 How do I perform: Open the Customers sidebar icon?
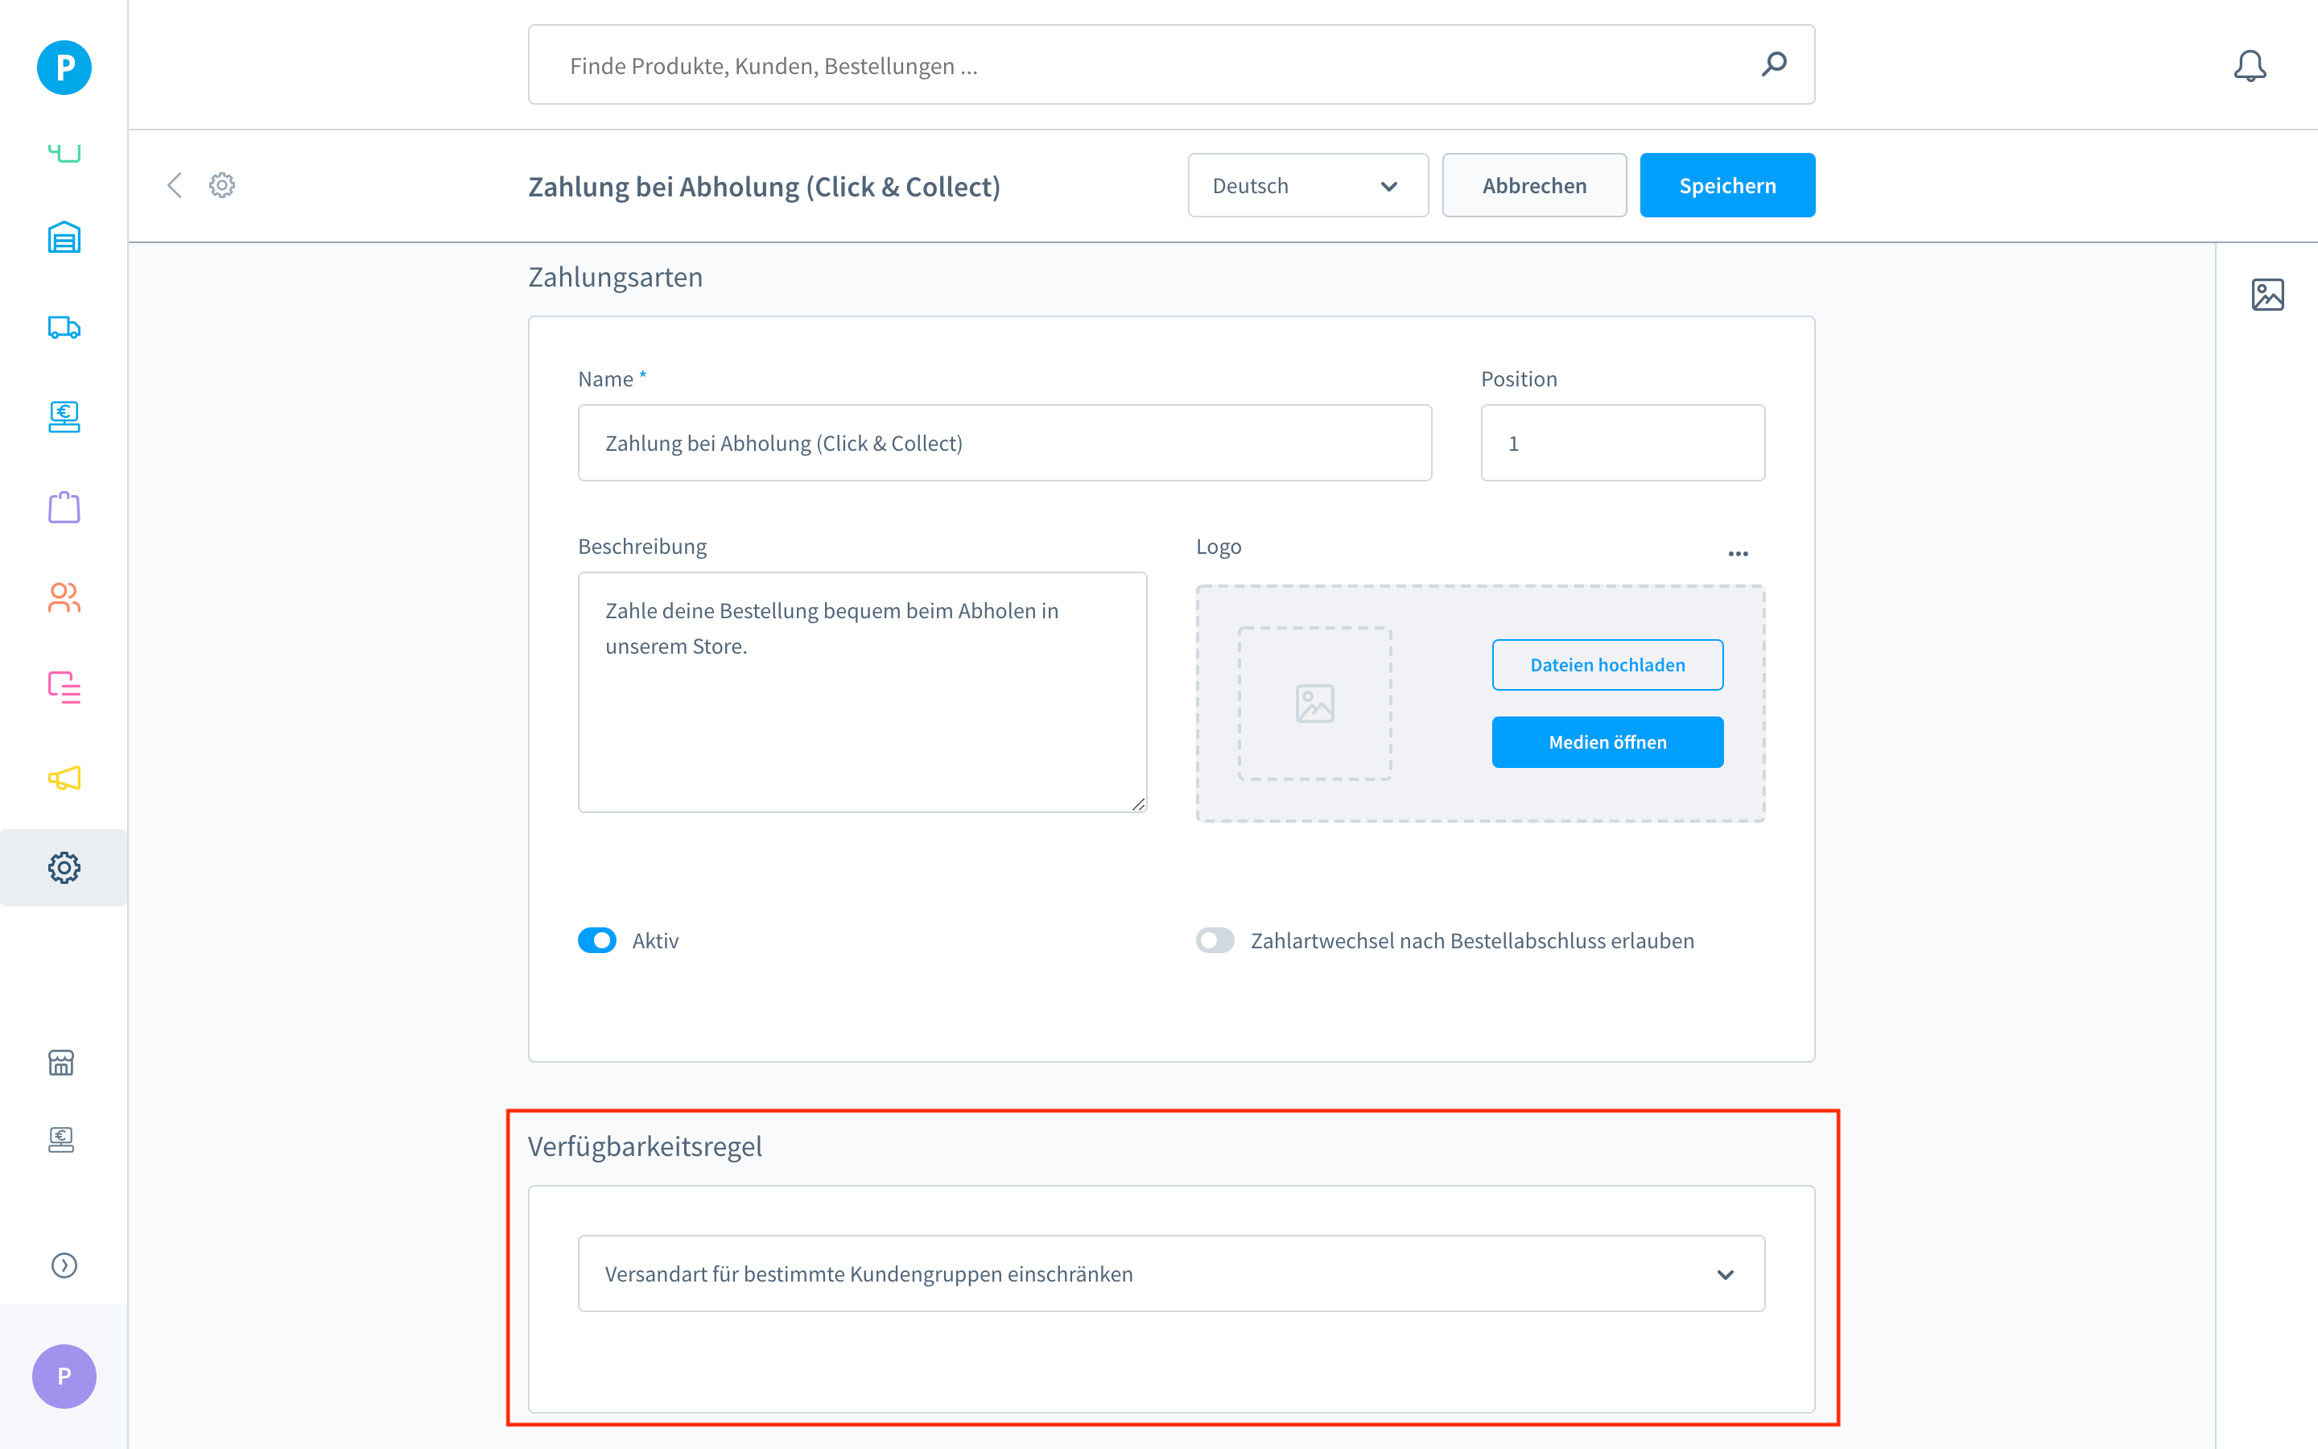click(64, 598)
